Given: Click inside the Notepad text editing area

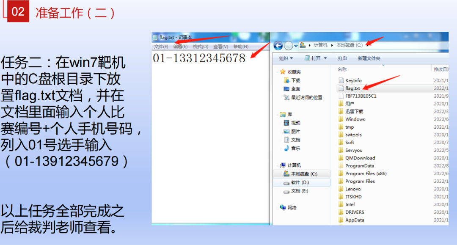Looking at the screenshot, I should click(x=210, y=137).
